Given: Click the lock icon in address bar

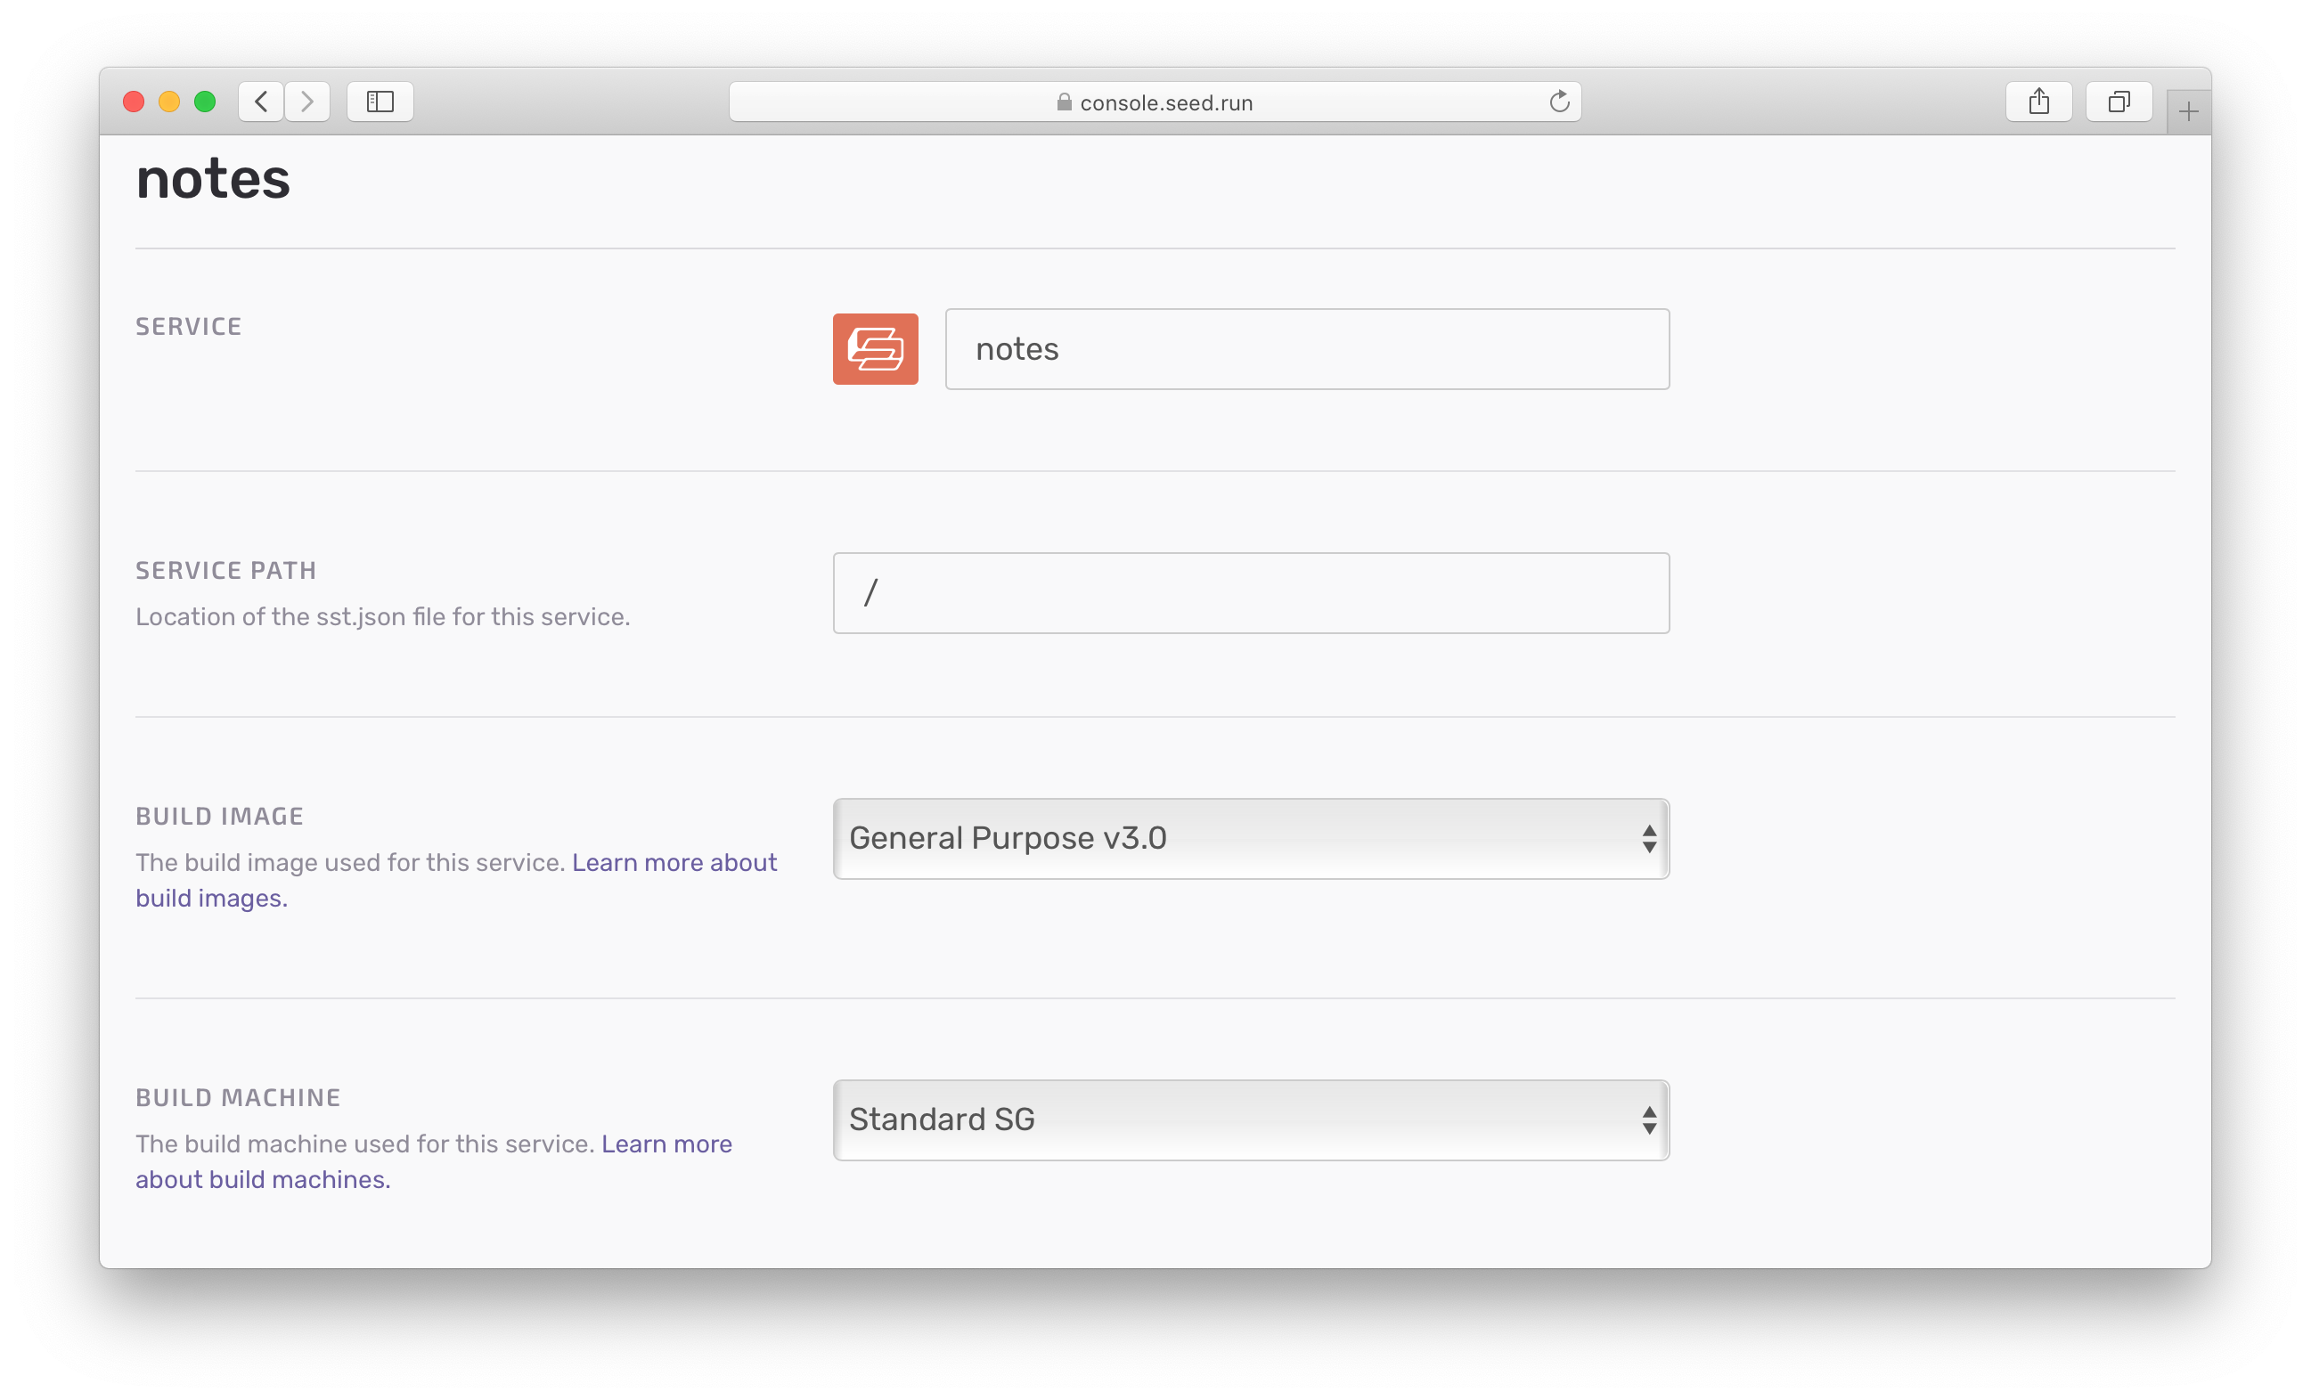Looking at the screenshot, I should pos(1064,102).
